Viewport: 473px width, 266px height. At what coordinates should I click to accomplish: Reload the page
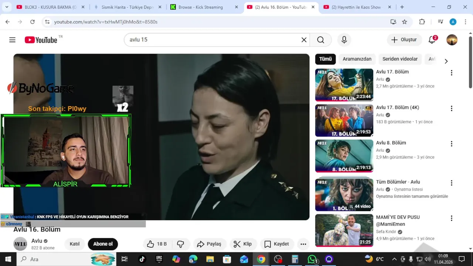point(33,22)
